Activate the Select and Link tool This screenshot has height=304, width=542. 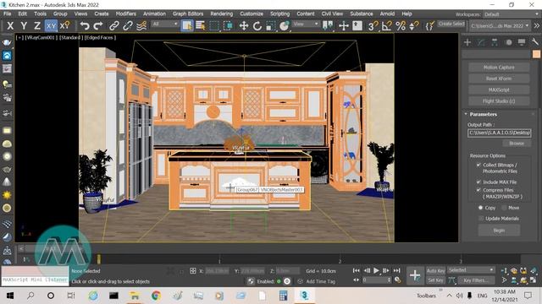pyautogui.click(x=114, y=26)
